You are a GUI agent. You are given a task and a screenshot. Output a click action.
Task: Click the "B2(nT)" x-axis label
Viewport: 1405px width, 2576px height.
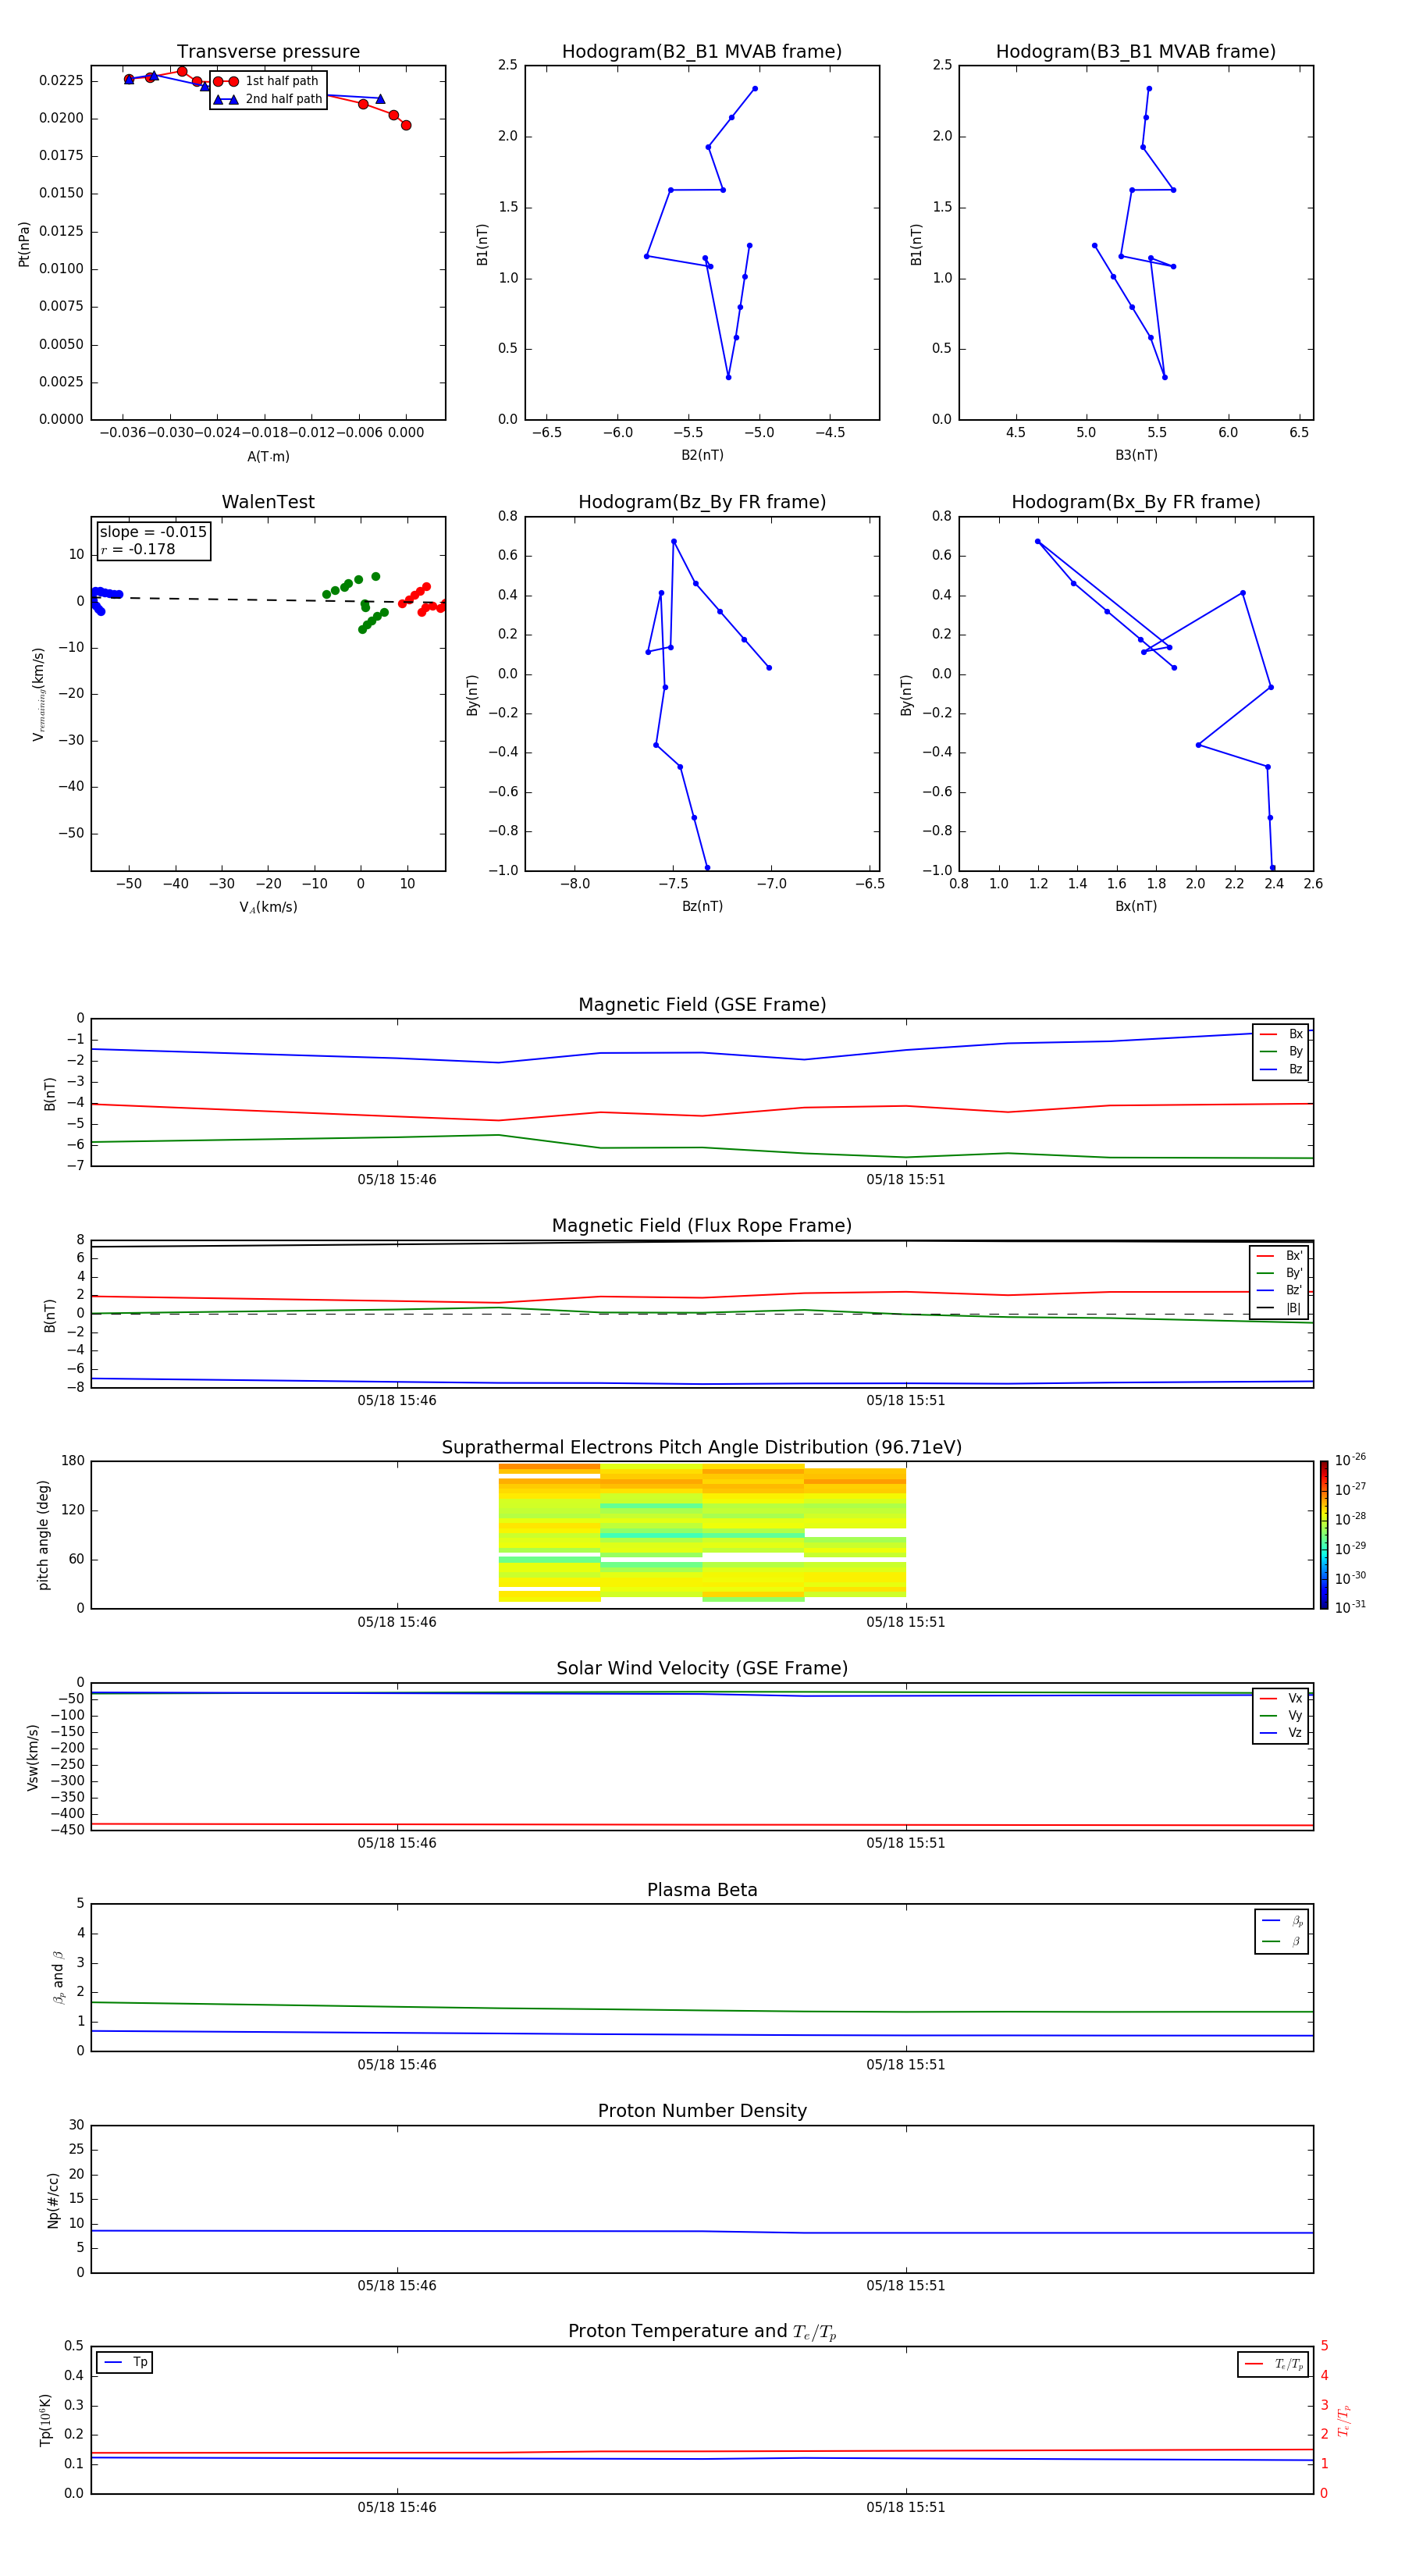click(702, 455)
